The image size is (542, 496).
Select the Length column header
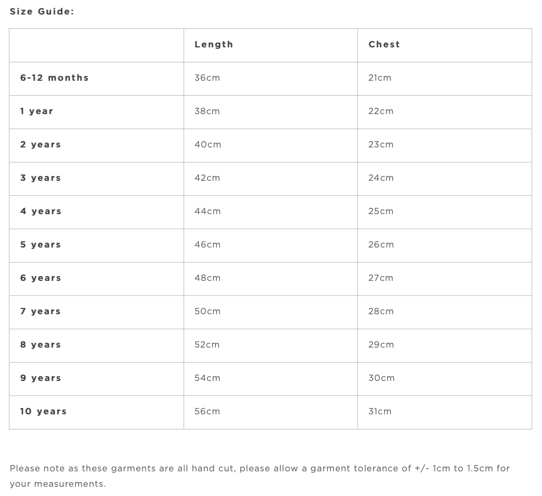pos(214,44)
